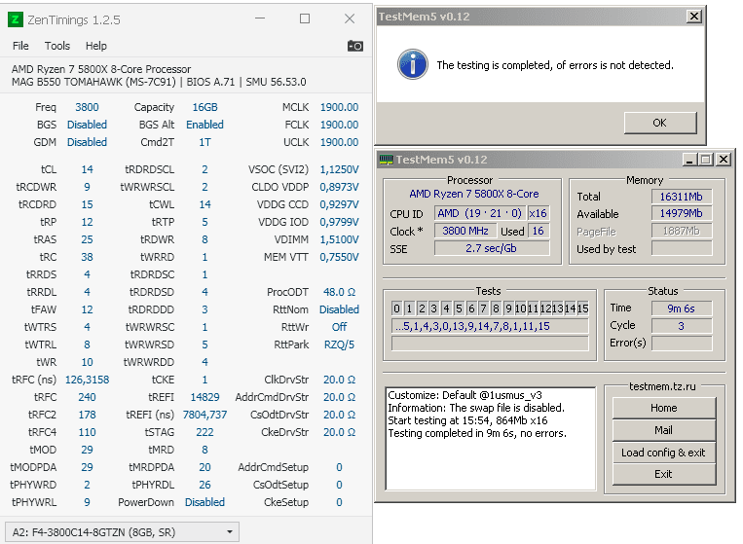Click the ClkDrvStr value 20.0 Ω
Screen dimensions: 743x544
[x=339, y=380]
